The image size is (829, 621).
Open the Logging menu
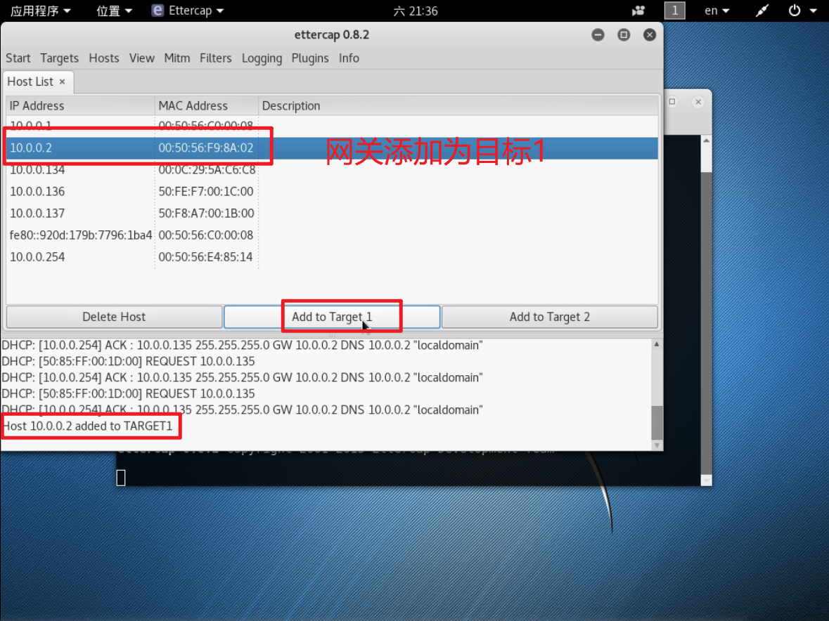tap(262, 58)
